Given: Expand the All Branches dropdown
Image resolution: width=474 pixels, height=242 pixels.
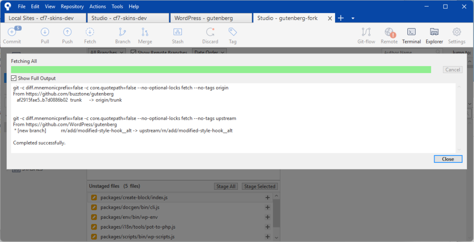Looking at the screenshot, I should [x=106, y=52].
